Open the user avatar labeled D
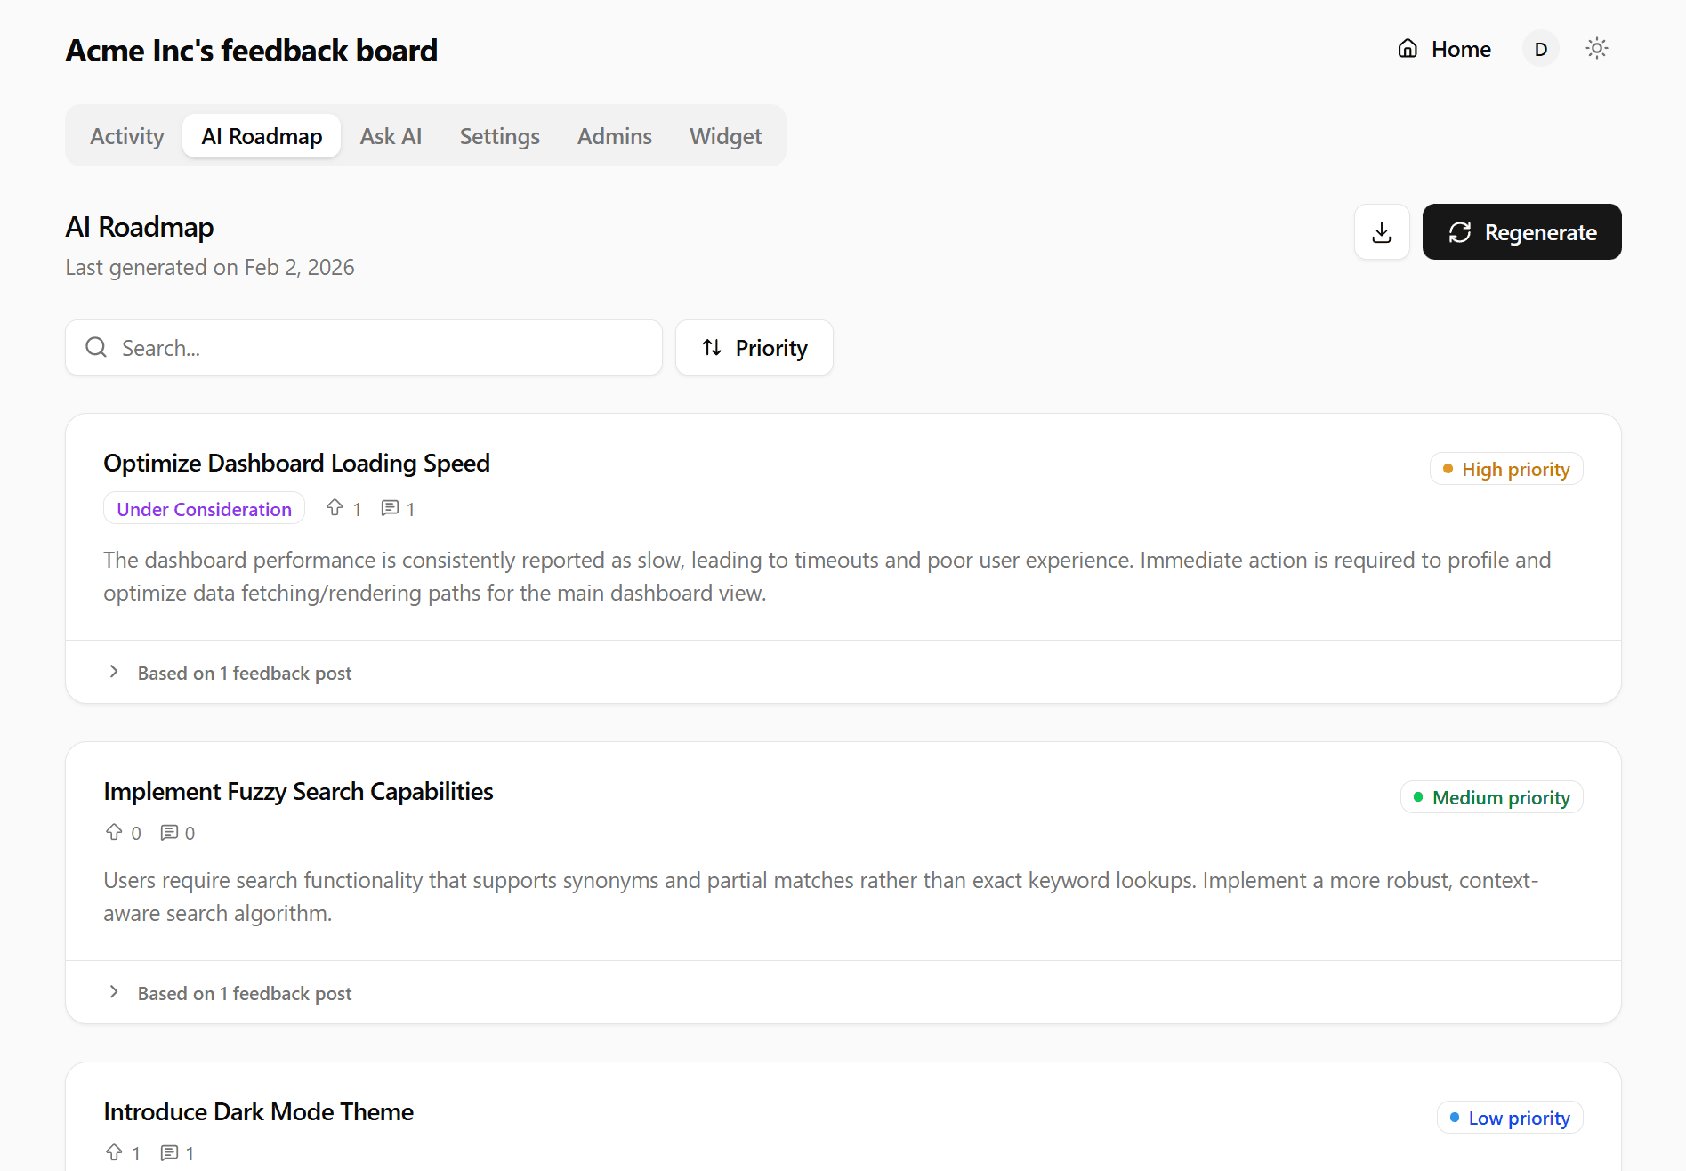The height and width of the screenshot is (1171, 1686). click(x=1541, y=49)
